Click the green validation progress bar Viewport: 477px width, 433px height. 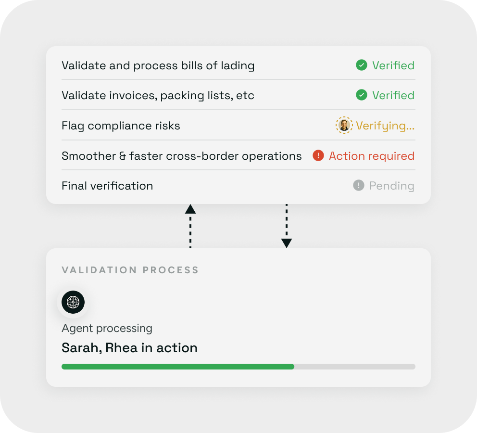coord(178,367)
